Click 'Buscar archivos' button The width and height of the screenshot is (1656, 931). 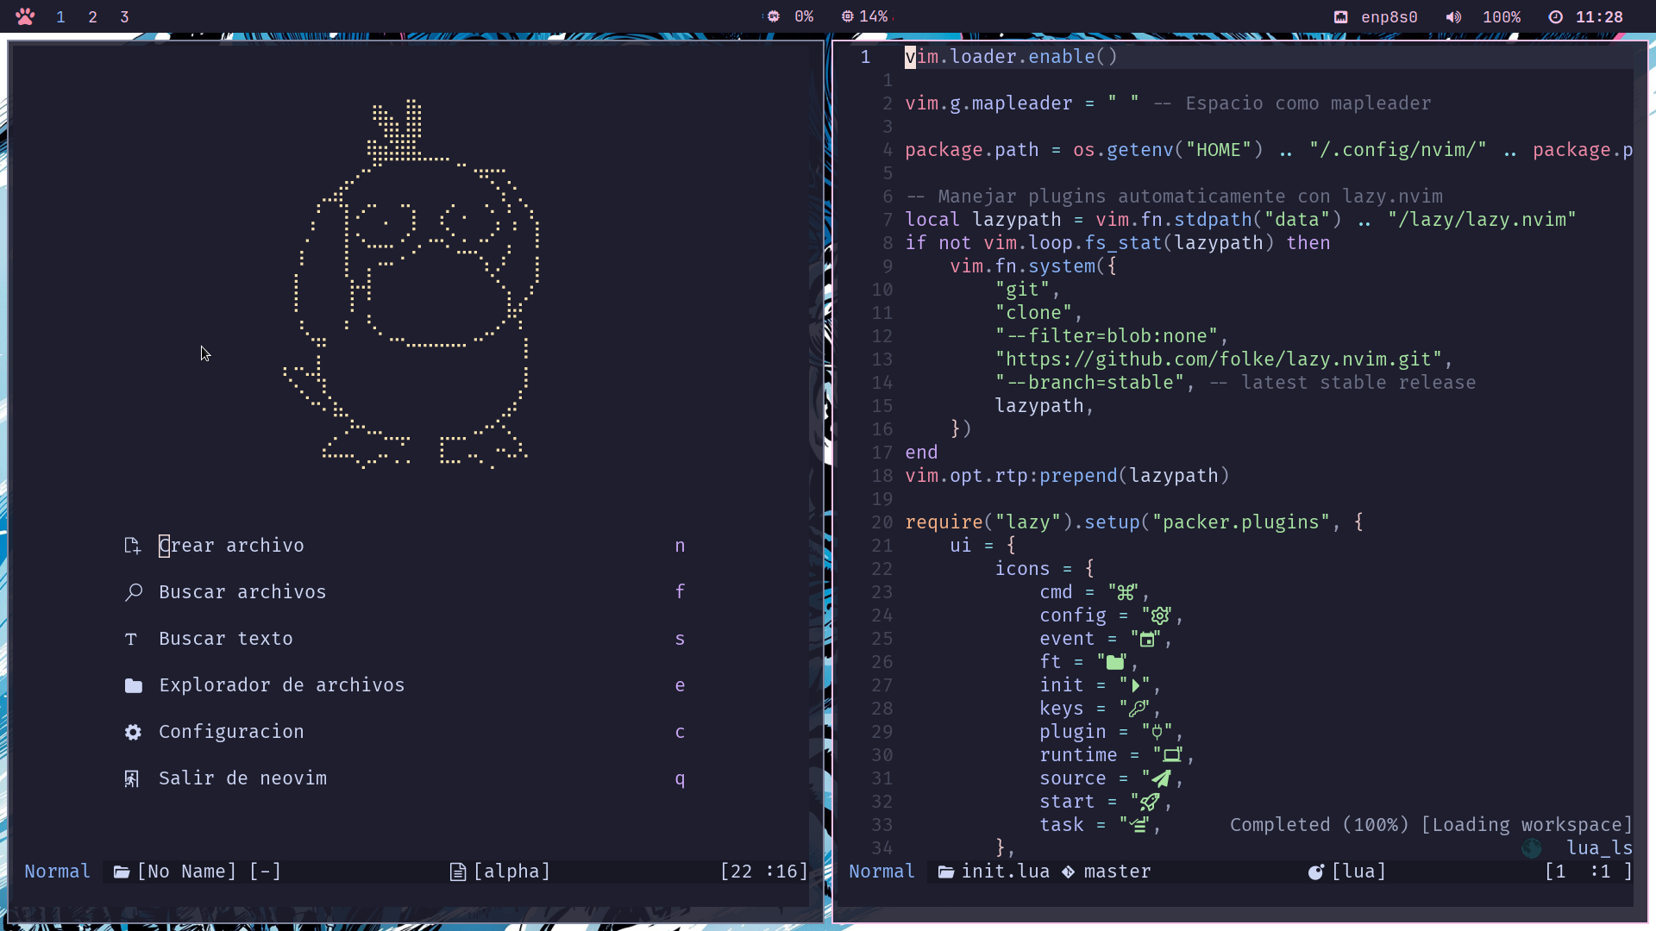(x=242, y=591)
